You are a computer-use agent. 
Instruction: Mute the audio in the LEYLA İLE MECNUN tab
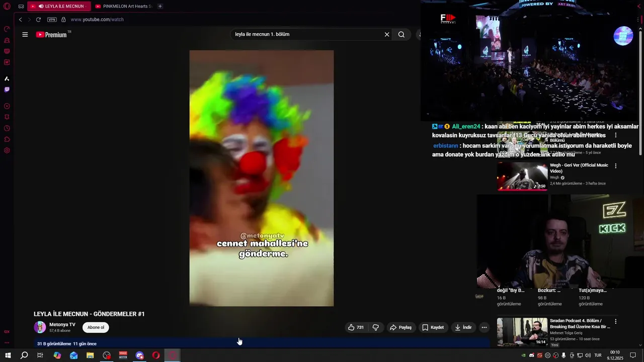41,7
